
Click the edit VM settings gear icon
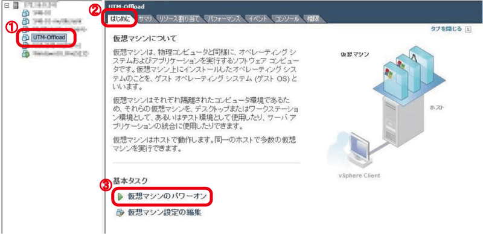point(120,212)
